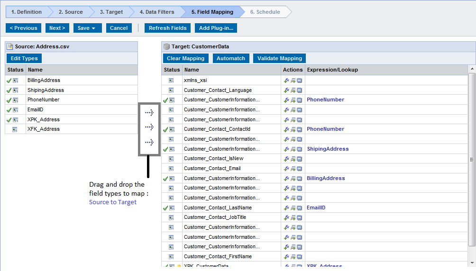Add lookup for Customer_Contact_Language
This screenshot has height=271, width=476.
click(x=293, y=90)
